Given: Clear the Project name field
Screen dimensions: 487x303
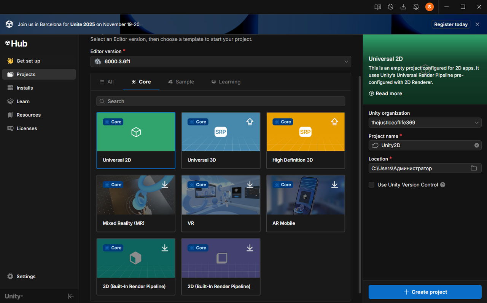Looking at the screenshot, I should pos(477,145).
